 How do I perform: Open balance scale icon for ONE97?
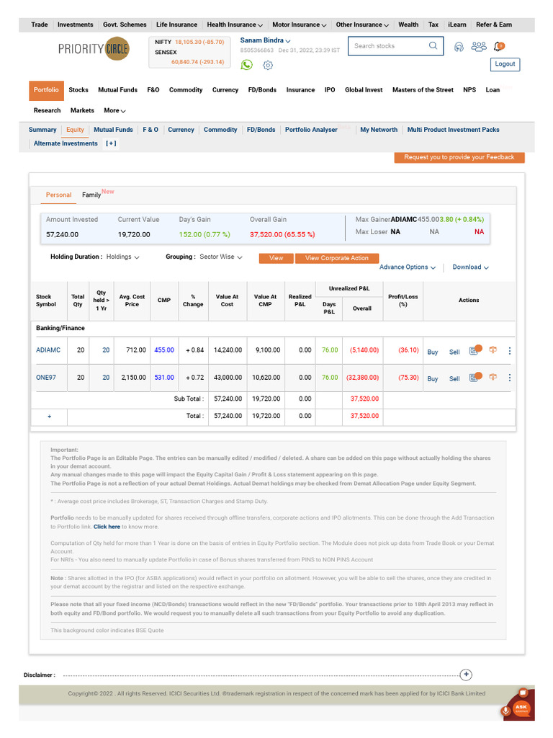click(x=493, y=377)
